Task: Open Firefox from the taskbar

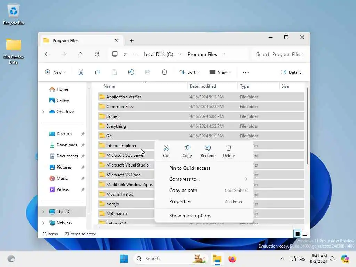Action: (x=232, y=259)
